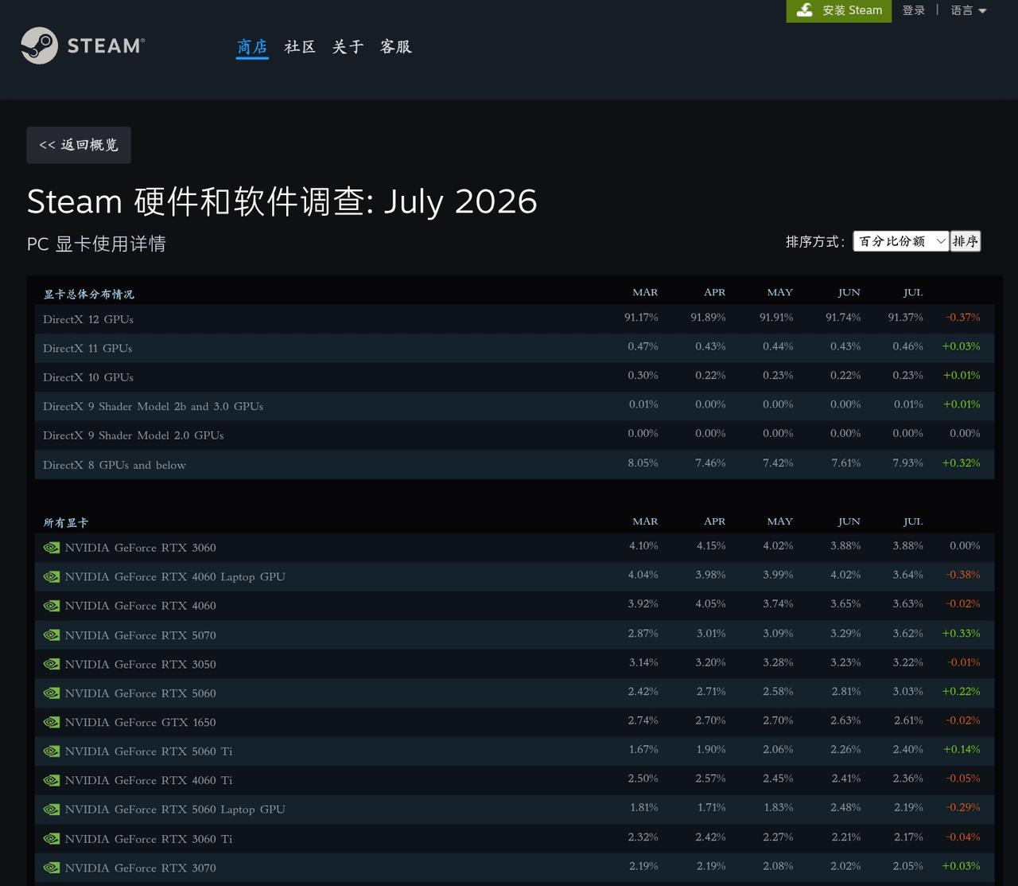Click the DirectX 12 GPUs row label

88,319
